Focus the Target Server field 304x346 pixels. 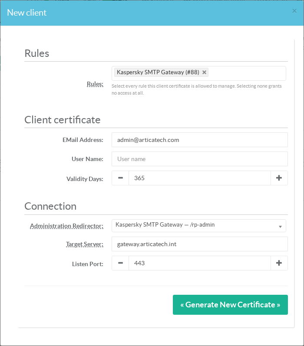click(x=200, y=244)
